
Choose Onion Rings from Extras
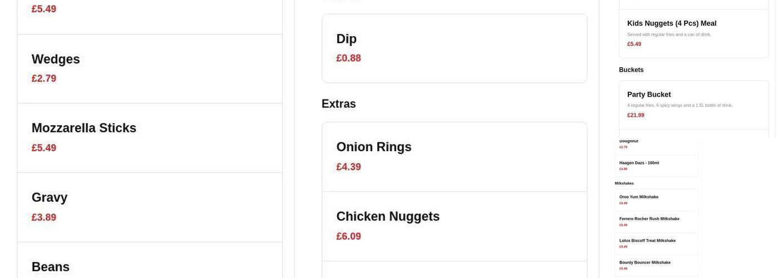pos(454,156)
